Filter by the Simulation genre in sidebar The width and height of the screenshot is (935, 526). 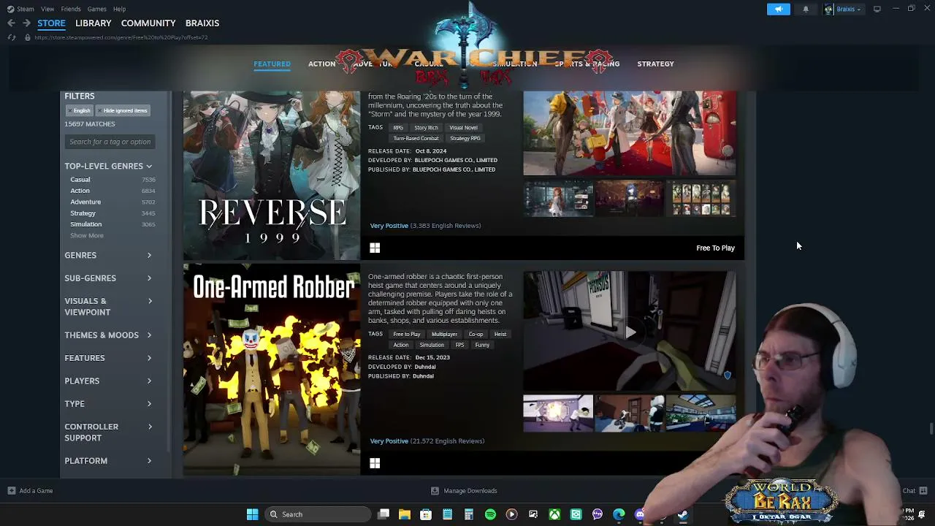tap(86, 224)
